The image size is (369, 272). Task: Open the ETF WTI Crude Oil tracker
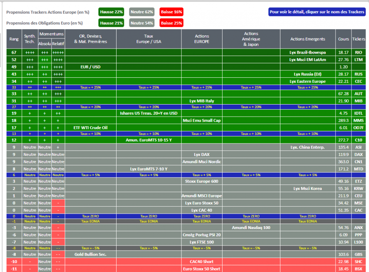click(91, 128)
